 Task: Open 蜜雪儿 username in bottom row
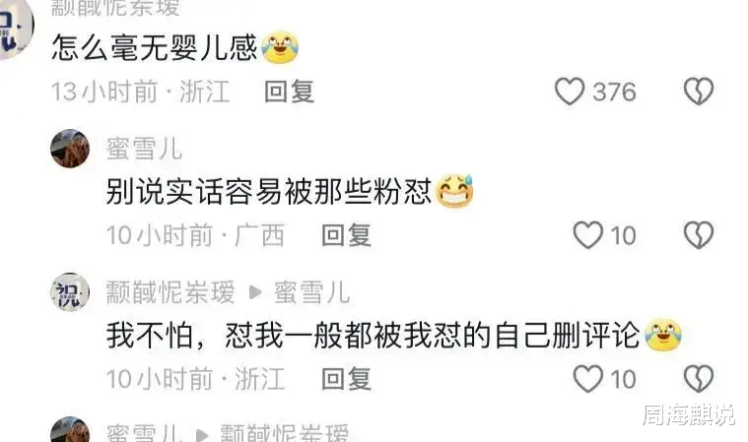tap(144, 433)
